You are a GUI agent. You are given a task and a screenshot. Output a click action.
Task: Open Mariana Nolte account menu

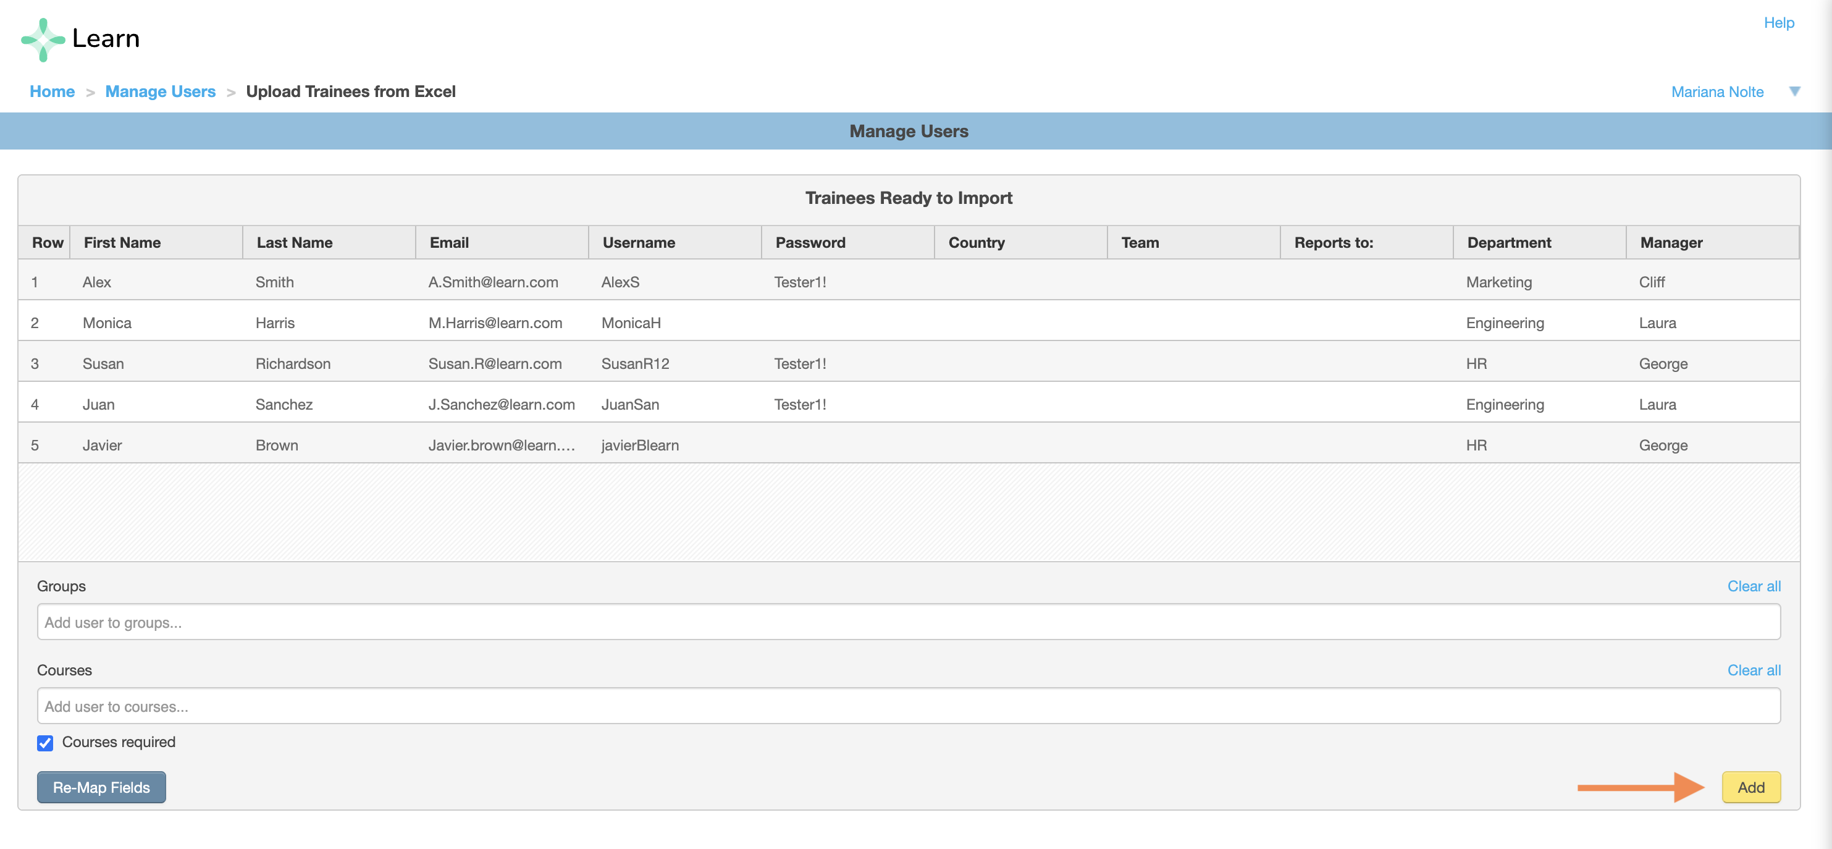tap(1716, 92)
